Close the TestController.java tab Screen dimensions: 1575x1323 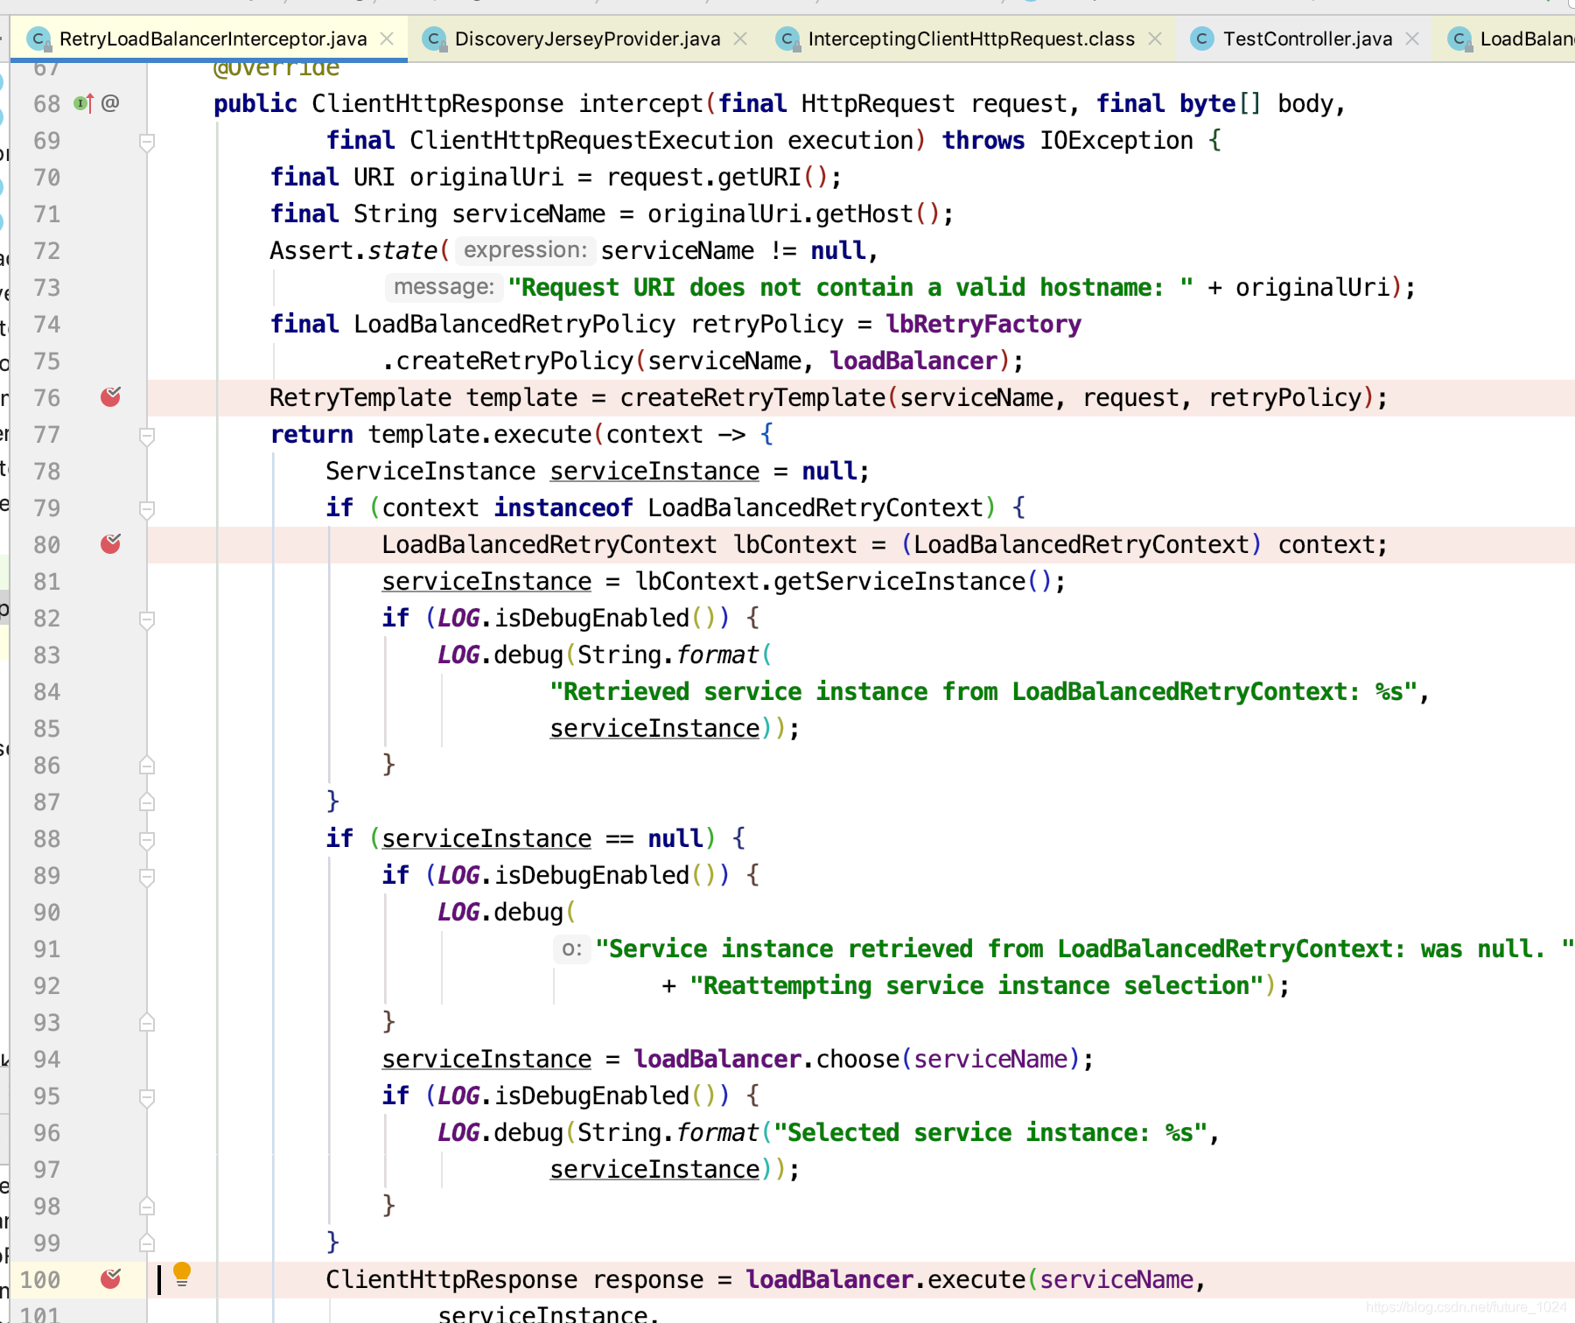tap(1411, 38)
